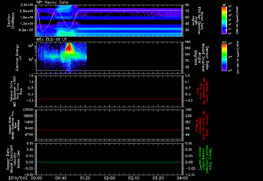Click the "3.1e+01" sector tick value

[x=27, y=5]
